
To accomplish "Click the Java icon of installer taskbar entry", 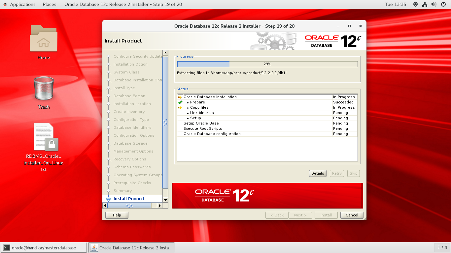I will click(x=94, y=248).
